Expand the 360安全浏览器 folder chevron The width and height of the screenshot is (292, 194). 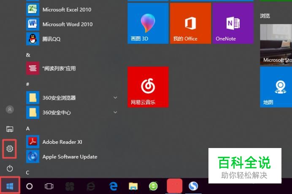[x=115, y=97]
